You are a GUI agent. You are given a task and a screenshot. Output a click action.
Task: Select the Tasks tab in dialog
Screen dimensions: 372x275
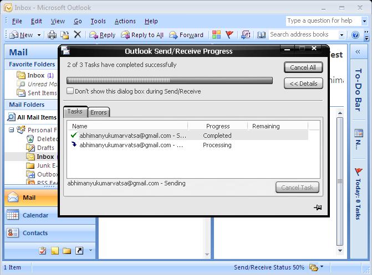75,111
